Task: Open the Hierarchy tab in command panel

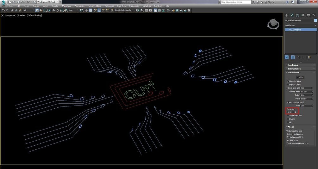Action: [x=297, y=15]
